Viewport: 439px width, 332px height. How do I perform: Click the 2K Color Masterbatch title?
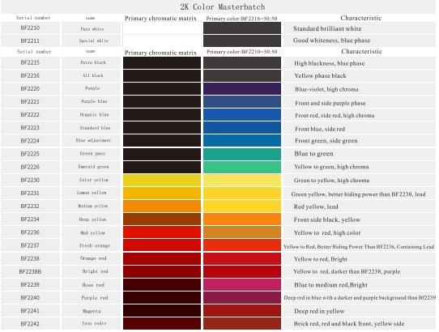222,6
